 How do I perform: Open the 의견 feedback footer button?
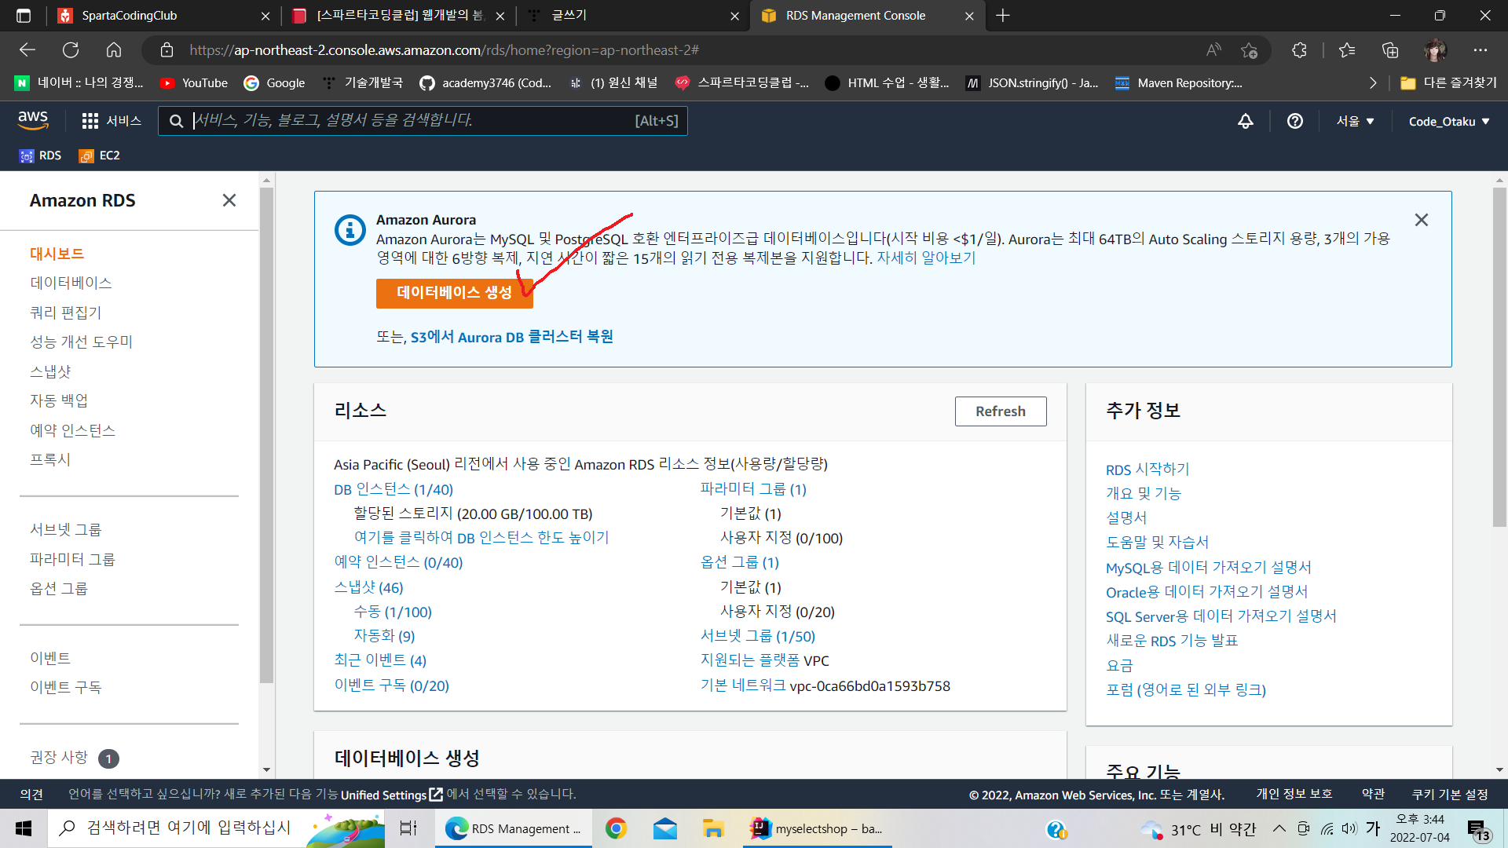pos(31,795)
